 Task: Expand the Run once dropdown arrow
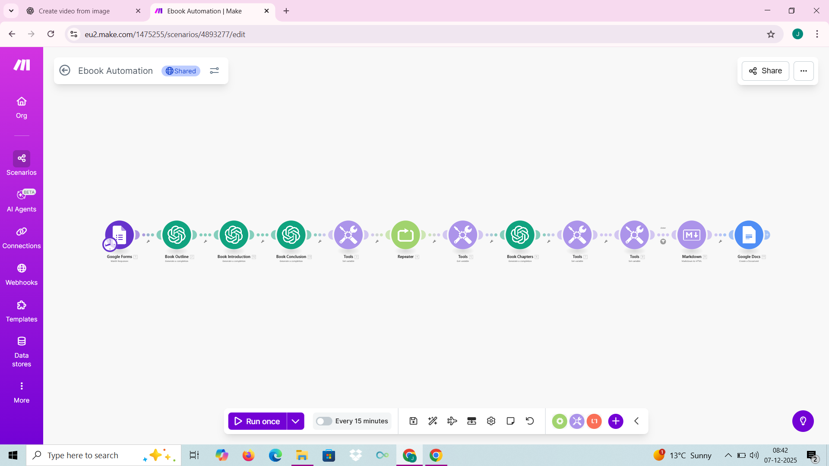click(x=296, y=421)
